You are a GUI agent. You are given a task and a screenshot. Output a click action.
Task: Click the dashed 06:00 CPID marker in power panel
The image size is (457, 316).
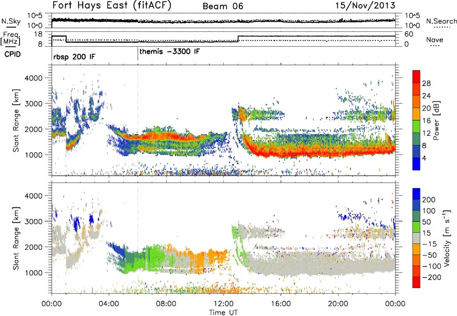[x=138, y=120]
